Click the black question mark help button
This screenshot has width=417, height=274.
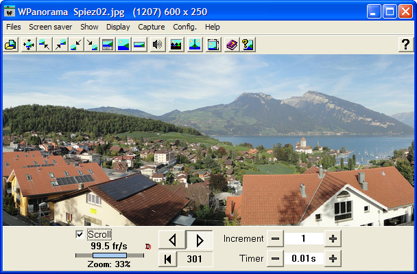[405, 44]
